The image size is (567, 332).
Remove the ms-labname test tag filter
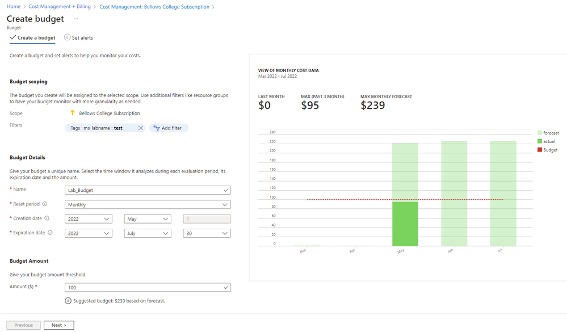click(x=141, y=128)
